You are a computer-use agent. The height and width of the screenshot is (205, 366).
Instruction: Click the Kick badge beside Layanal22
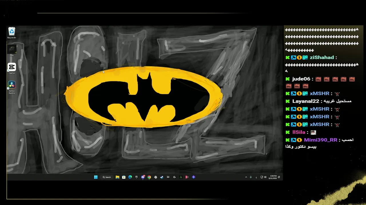[288, 101]
